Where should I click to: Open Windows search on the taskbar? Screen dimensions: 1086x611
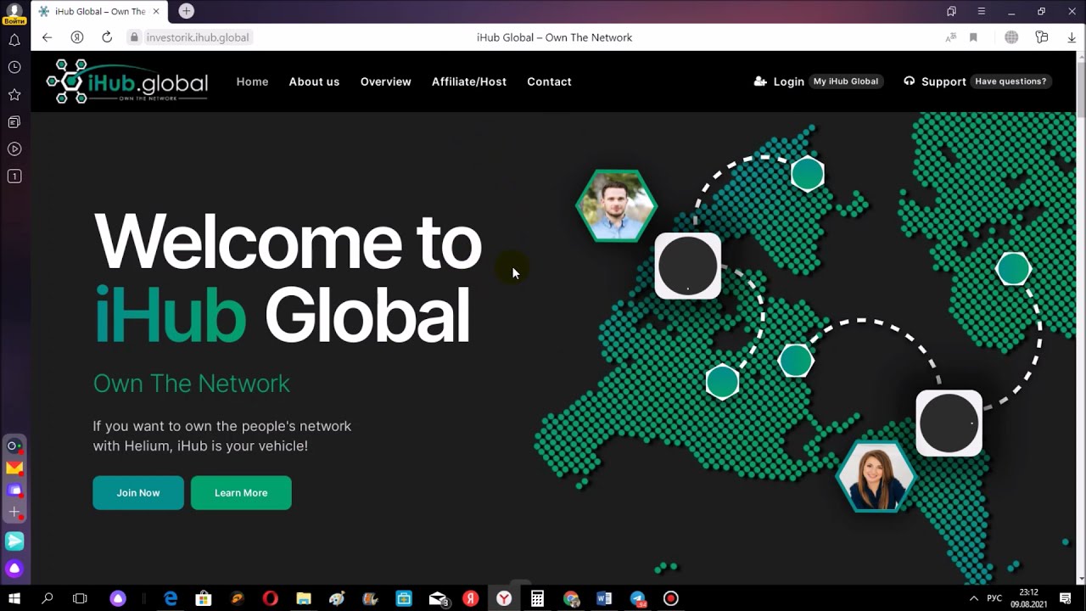coord(48,598)
